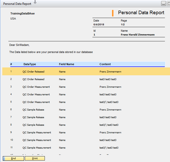
Task: Maximize the Personal Data Report window
Action: (168, 3)
